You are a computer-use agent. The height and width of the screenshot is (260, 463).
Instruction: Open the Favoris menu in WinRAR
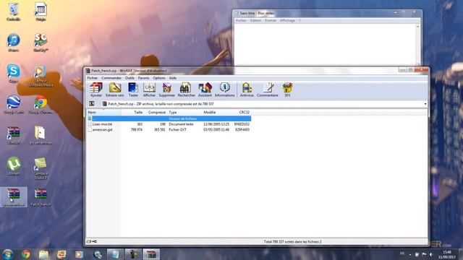click(x=143, y=78)
